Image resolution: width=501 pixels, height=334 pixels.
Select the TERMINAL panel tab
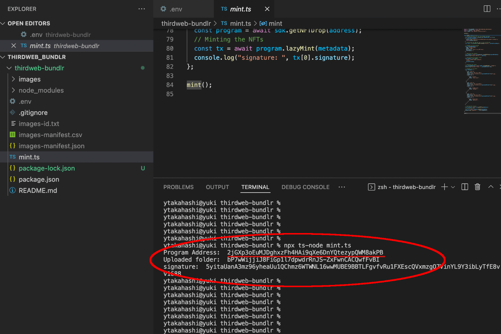(255, 187)
